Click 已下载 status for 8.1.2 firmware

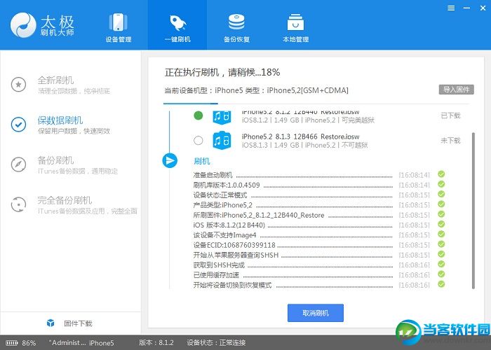point(450,115)
